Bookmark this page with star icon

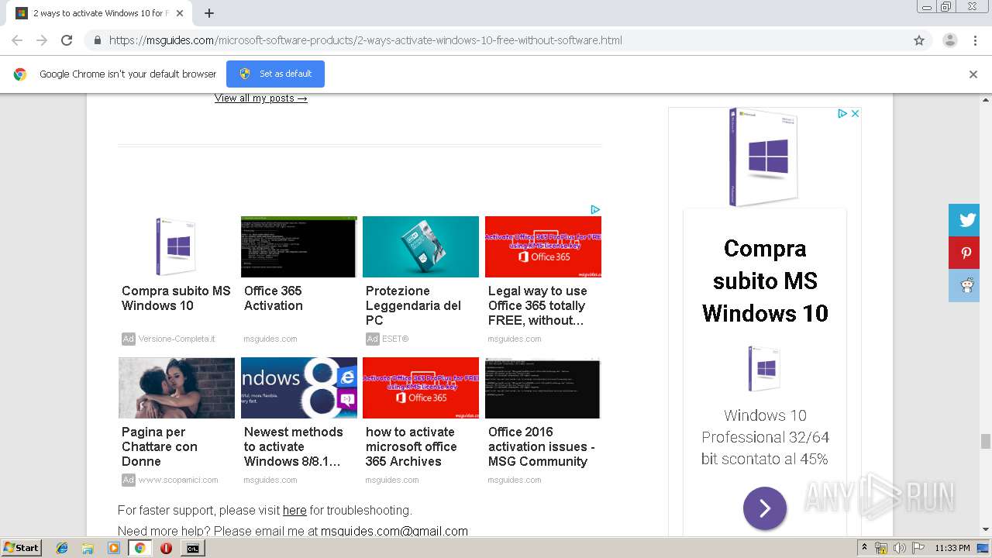(x=919, y=40)
